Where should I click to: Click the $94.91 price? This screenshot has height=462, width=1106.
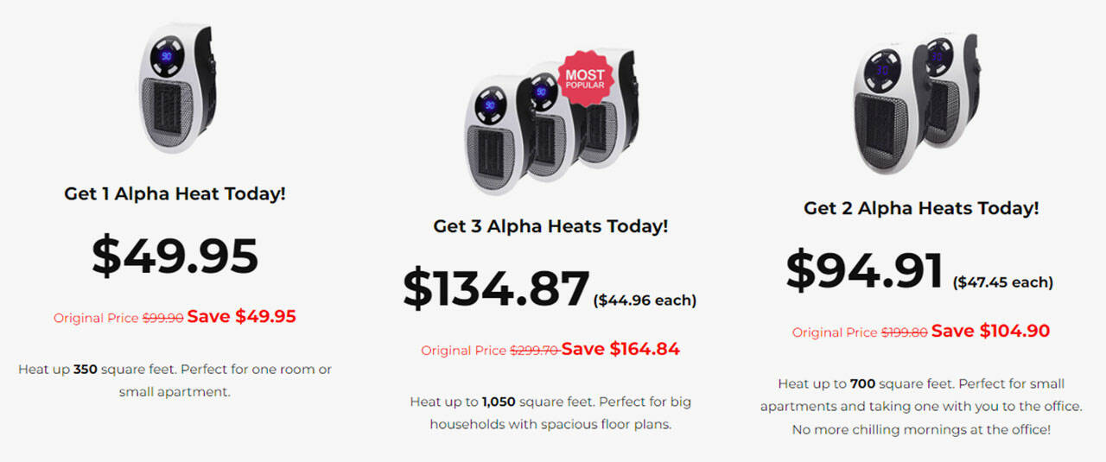(x=864, y=270)
